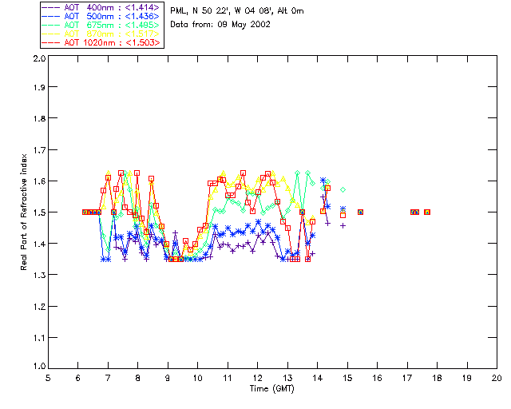This screenshot has width=511, height=409.
Task: Select the 'Data from: 09 May 2002' text
Action: click(x=220, y=25)
